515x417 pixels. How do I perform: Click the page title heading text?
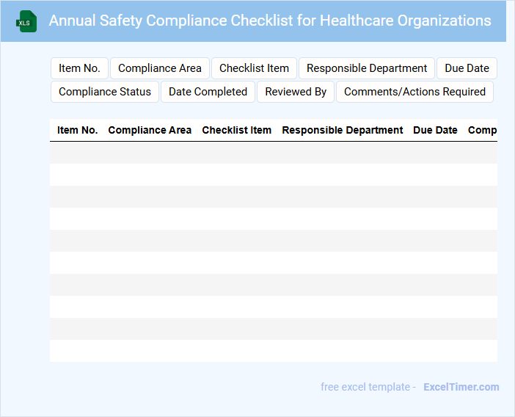[x=270, y=21]
